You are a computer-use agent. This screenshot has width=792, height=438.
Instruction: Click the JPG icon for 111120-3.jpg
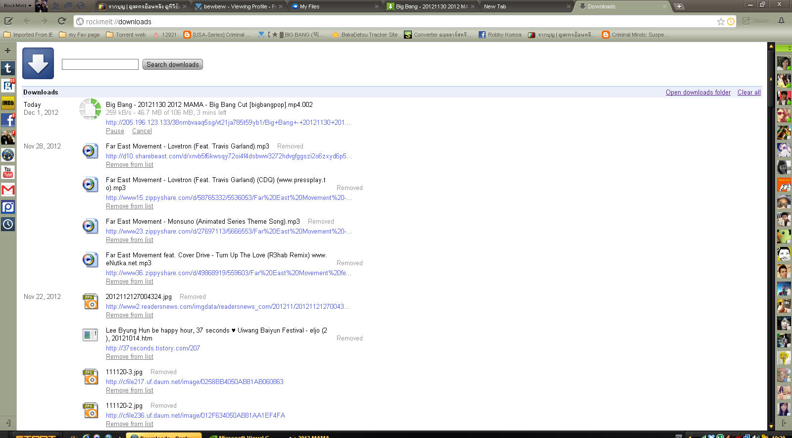(x=90, y=376)
